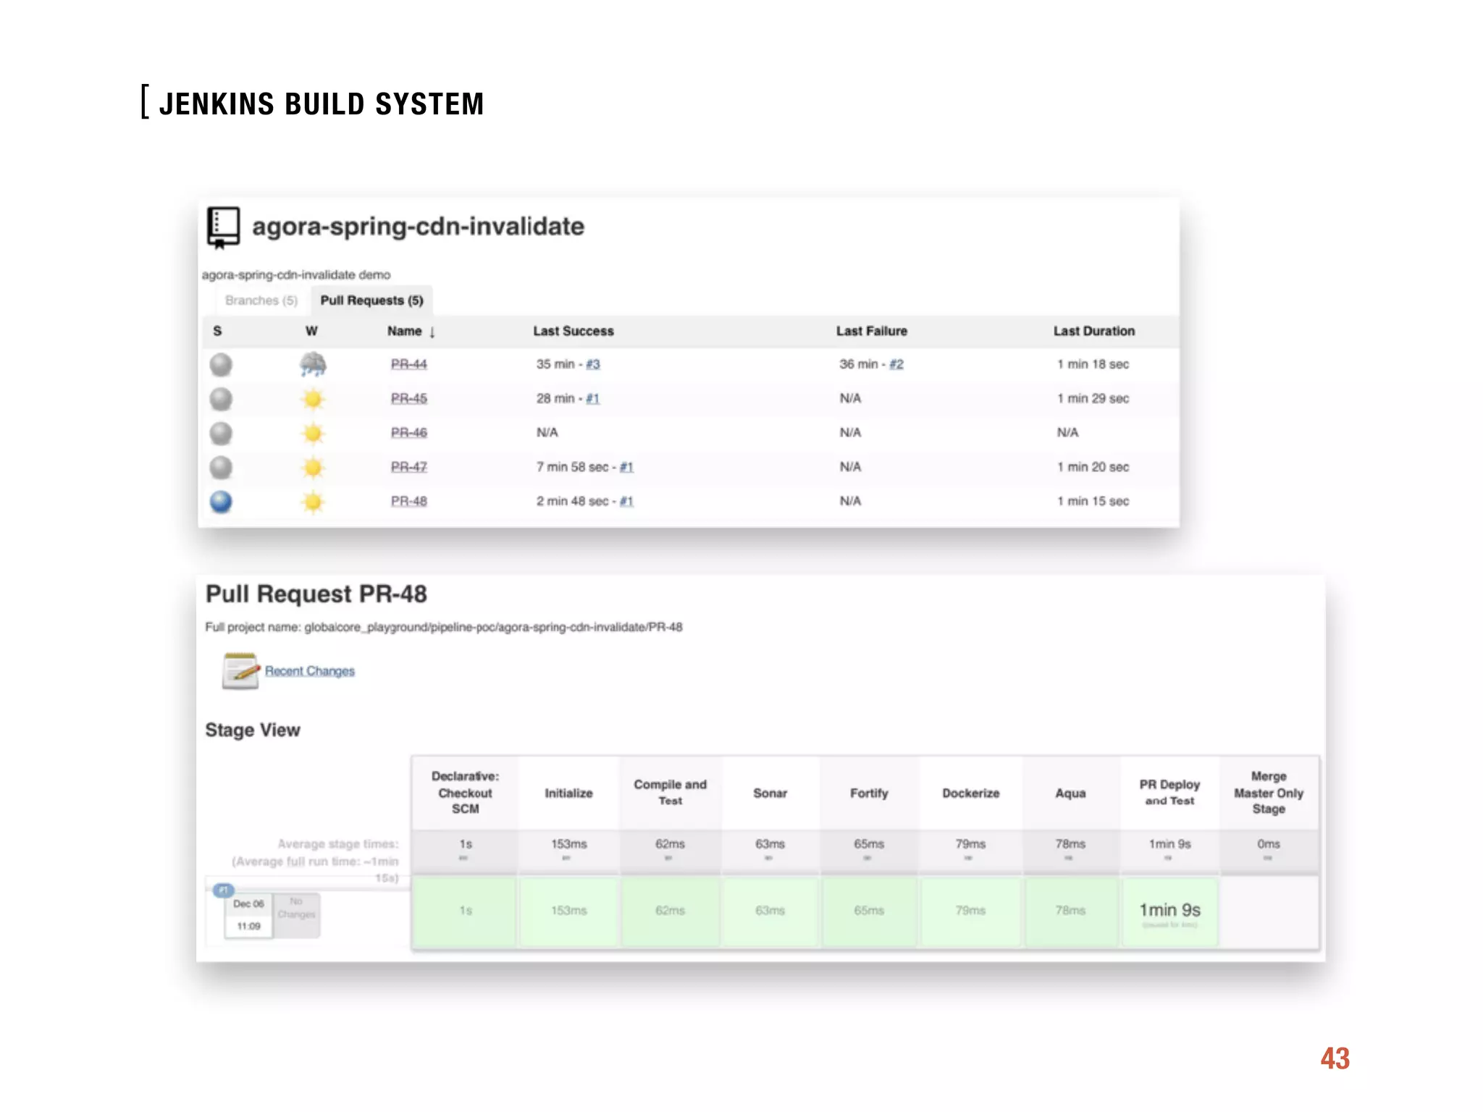Click the green PR Deploy and Test stage cell
This screenshot has width=1483, height=1112.
pyautogui.click(x=1169, y=911)
